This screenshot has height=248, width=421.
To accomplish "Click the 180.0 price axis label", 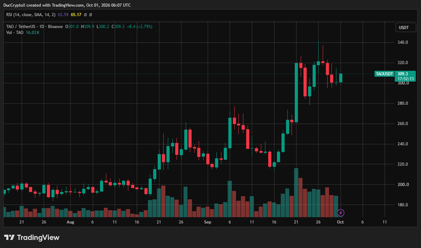I will (x=403, y=205).
